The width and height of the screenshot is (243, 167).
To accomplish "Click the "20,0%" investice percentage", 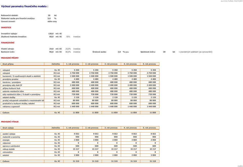I will point(68,49).
